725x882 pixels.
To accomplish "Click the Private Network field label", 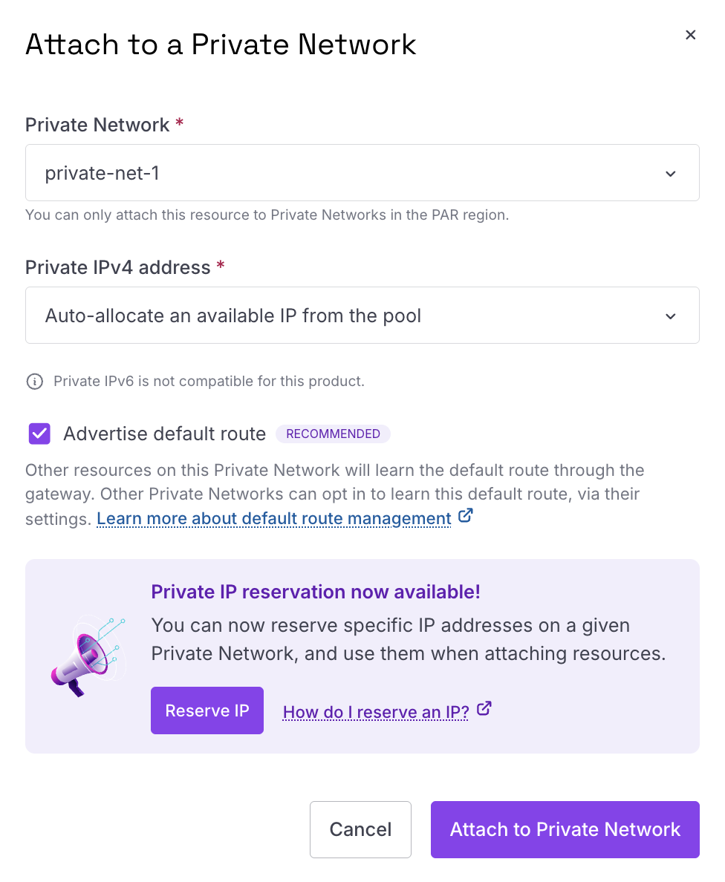I will pos(97,124).
